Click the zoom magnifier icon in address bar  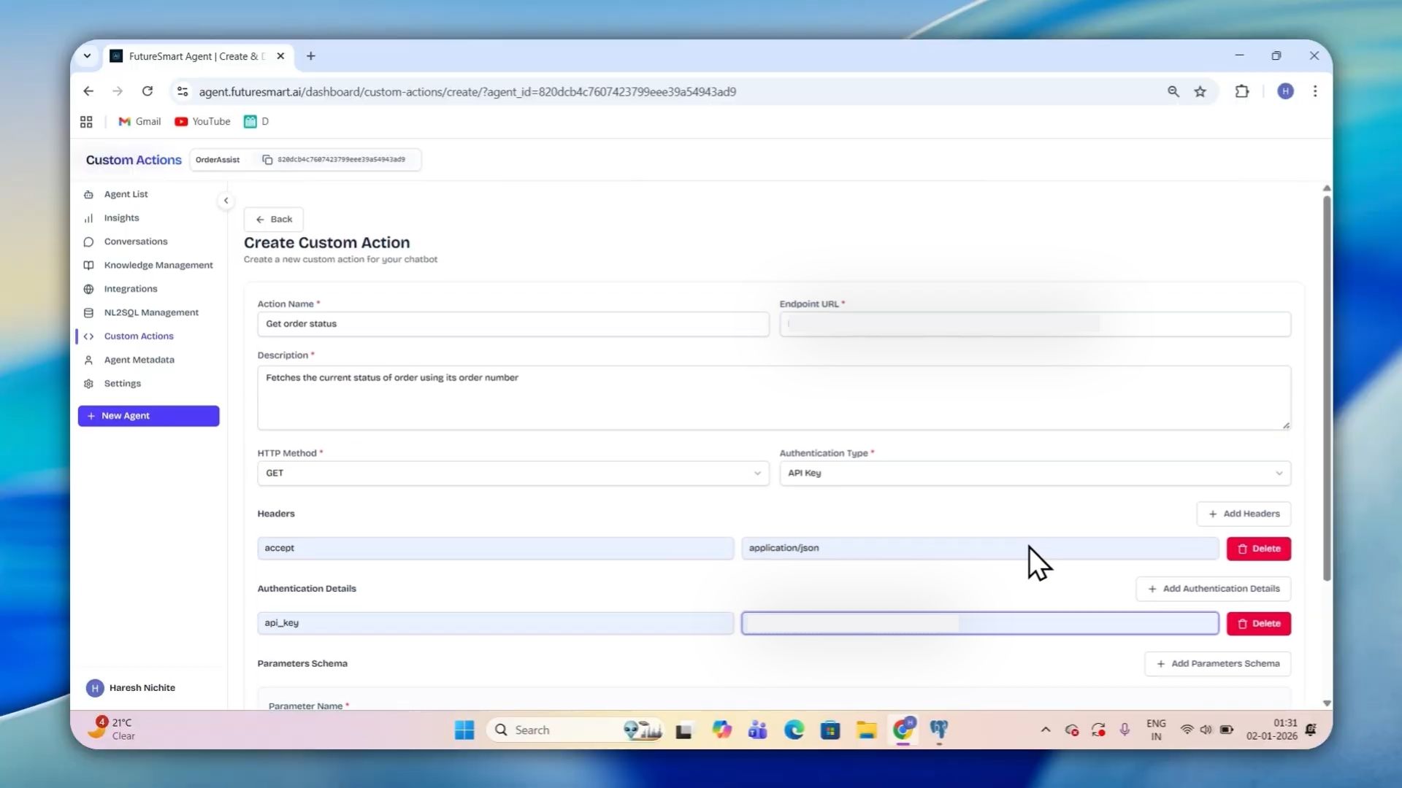pos(1173,91)
